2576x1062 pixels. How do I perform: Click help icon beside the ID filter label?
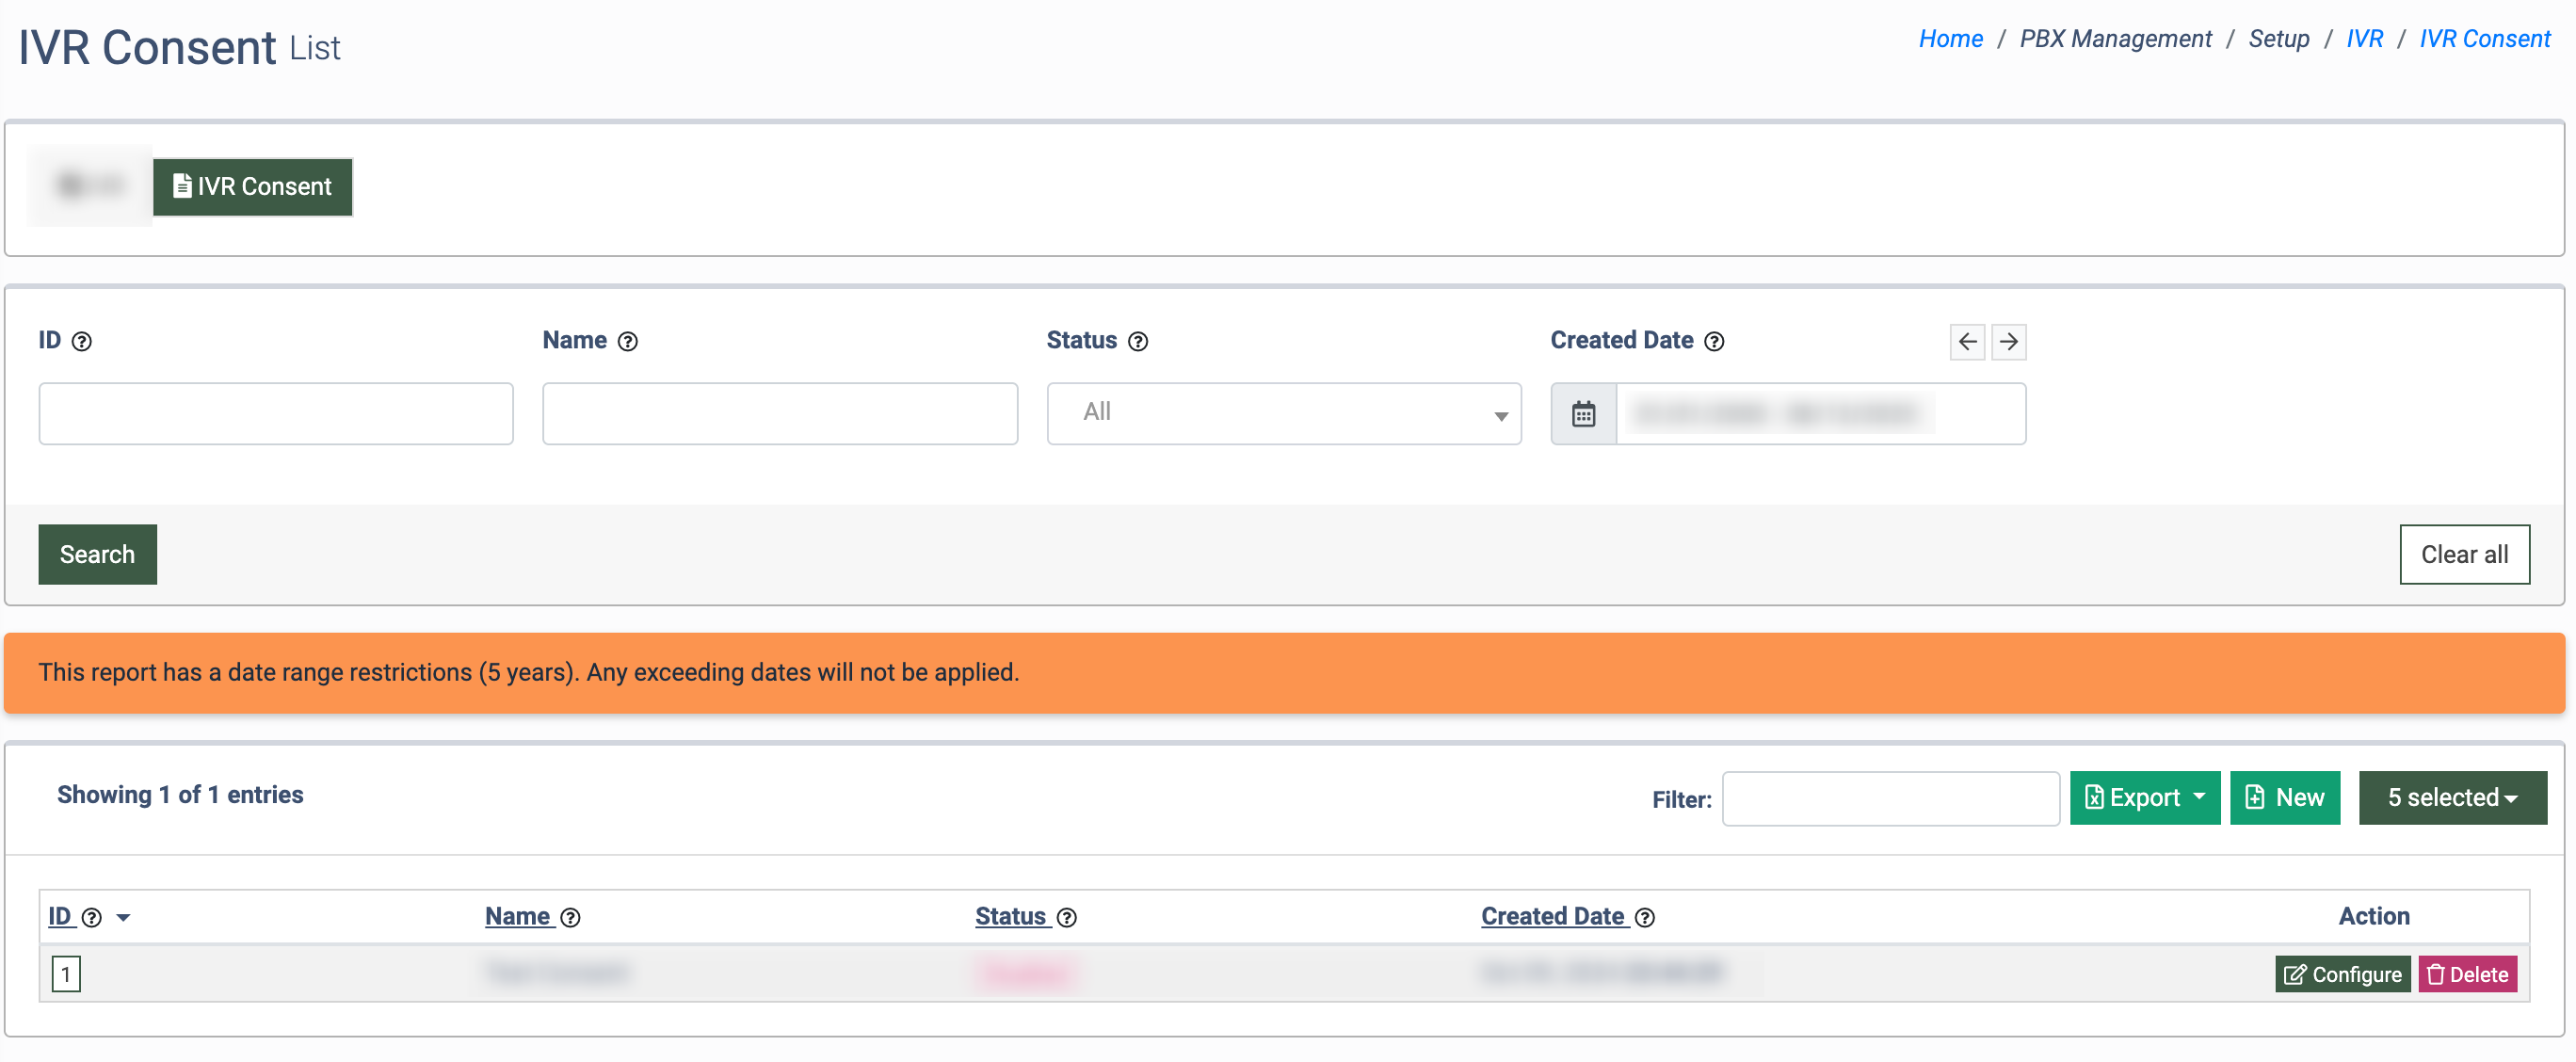coord(82,342)
